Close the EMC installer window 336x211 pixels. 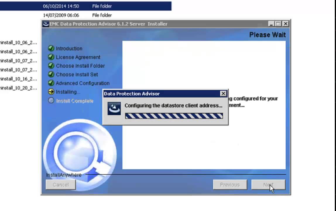(285, 24)
